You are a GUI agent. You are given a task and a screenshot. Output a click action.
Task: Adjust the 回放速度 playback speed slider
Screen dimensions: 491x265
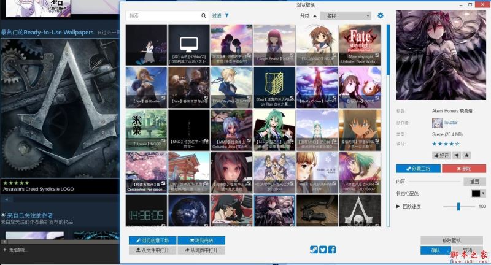(458, 207)
